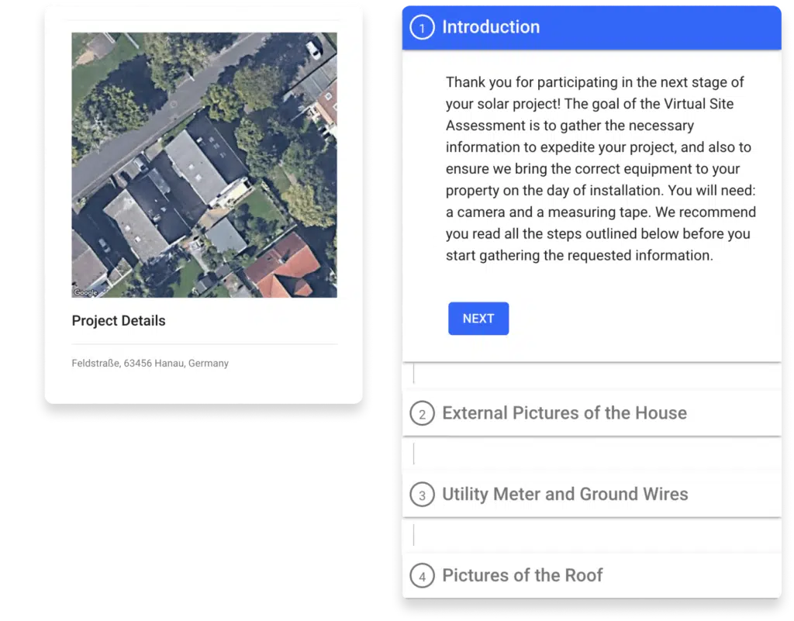The width and height of the screenshot is (794, 621).
Task: Click the Project Details heading
Action: 119,321
